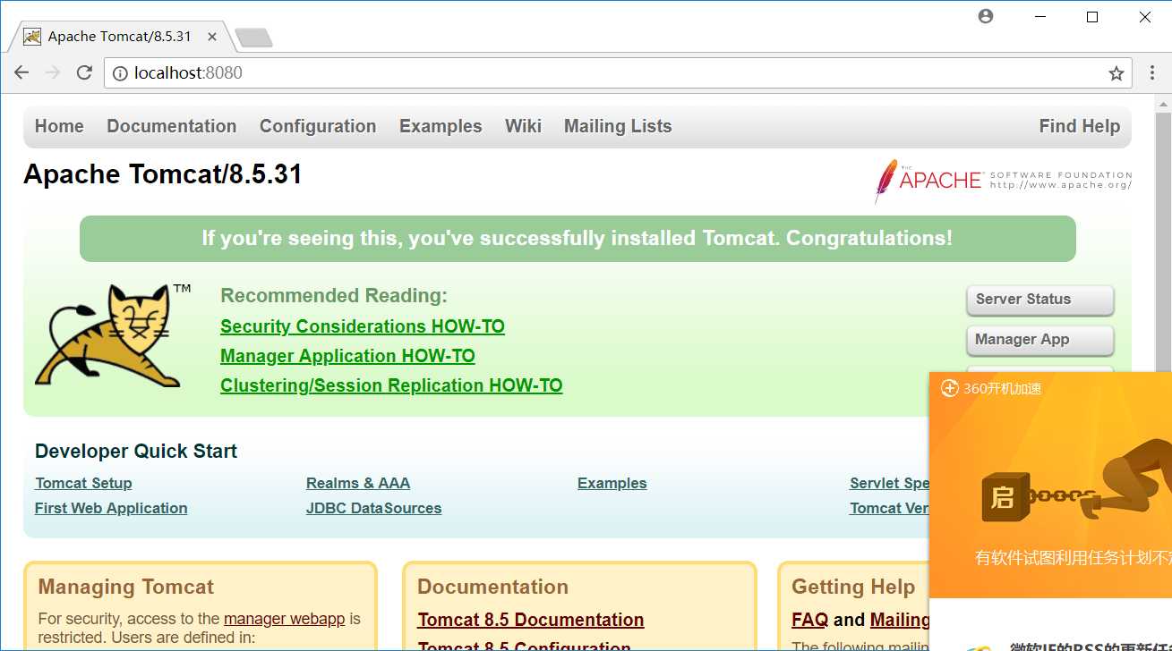The height and width of the screenshot is (651, 1172).
Task: Maximize the Chrome window
Action: click(1092, 17)
